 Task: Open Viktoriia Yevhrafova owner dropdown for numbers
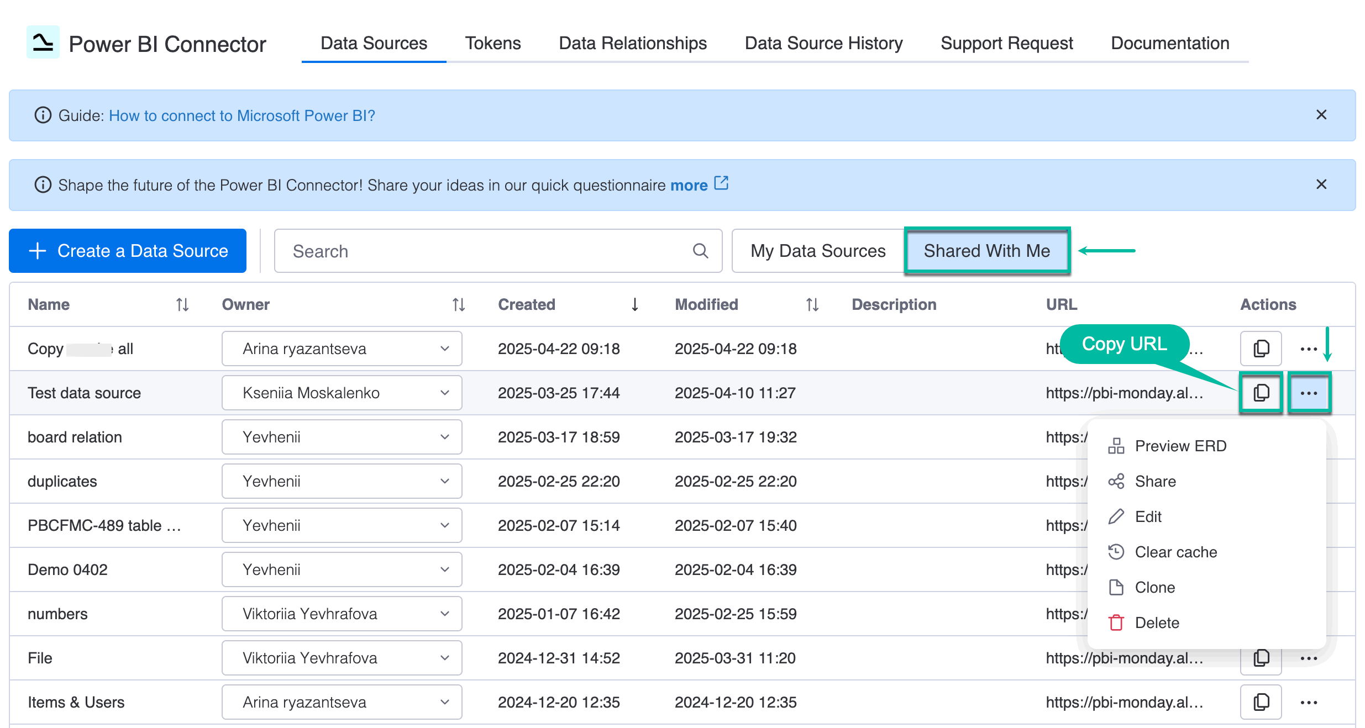point(444,614)
